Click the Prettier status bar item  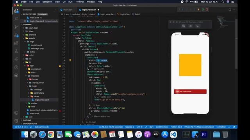[221, 127]
